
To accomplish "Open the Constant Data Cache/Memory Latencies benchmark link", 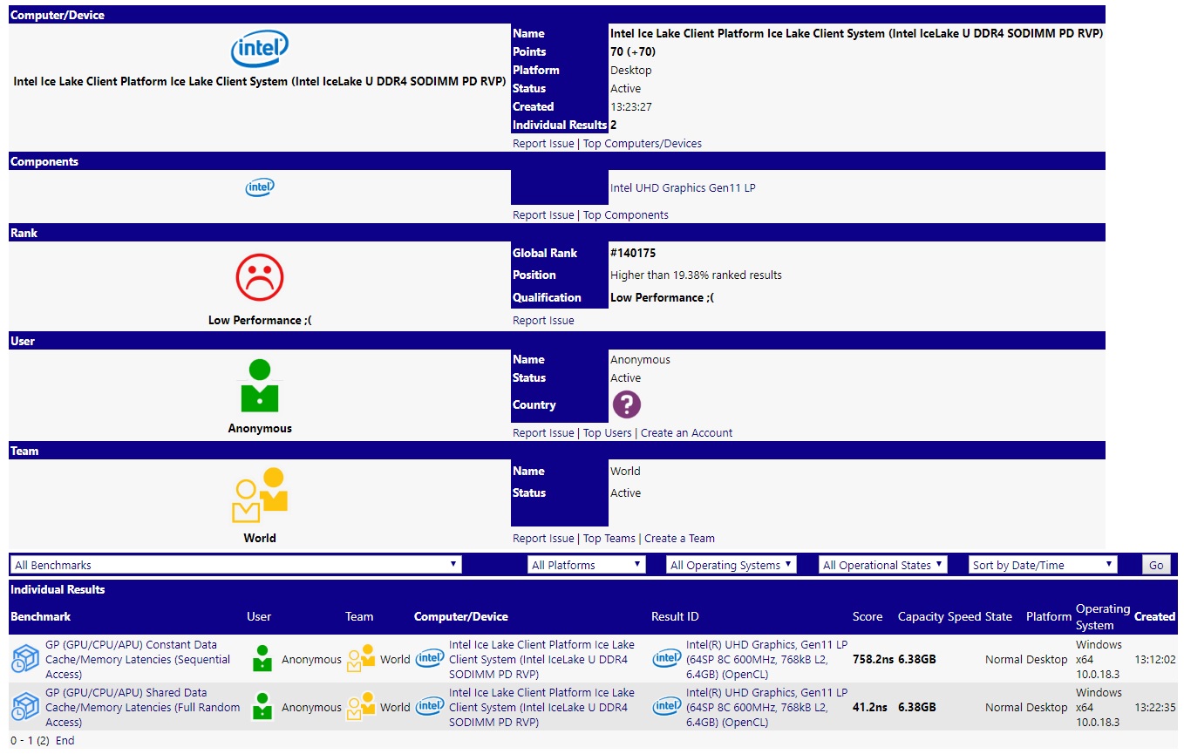I will tap(138, 660).
